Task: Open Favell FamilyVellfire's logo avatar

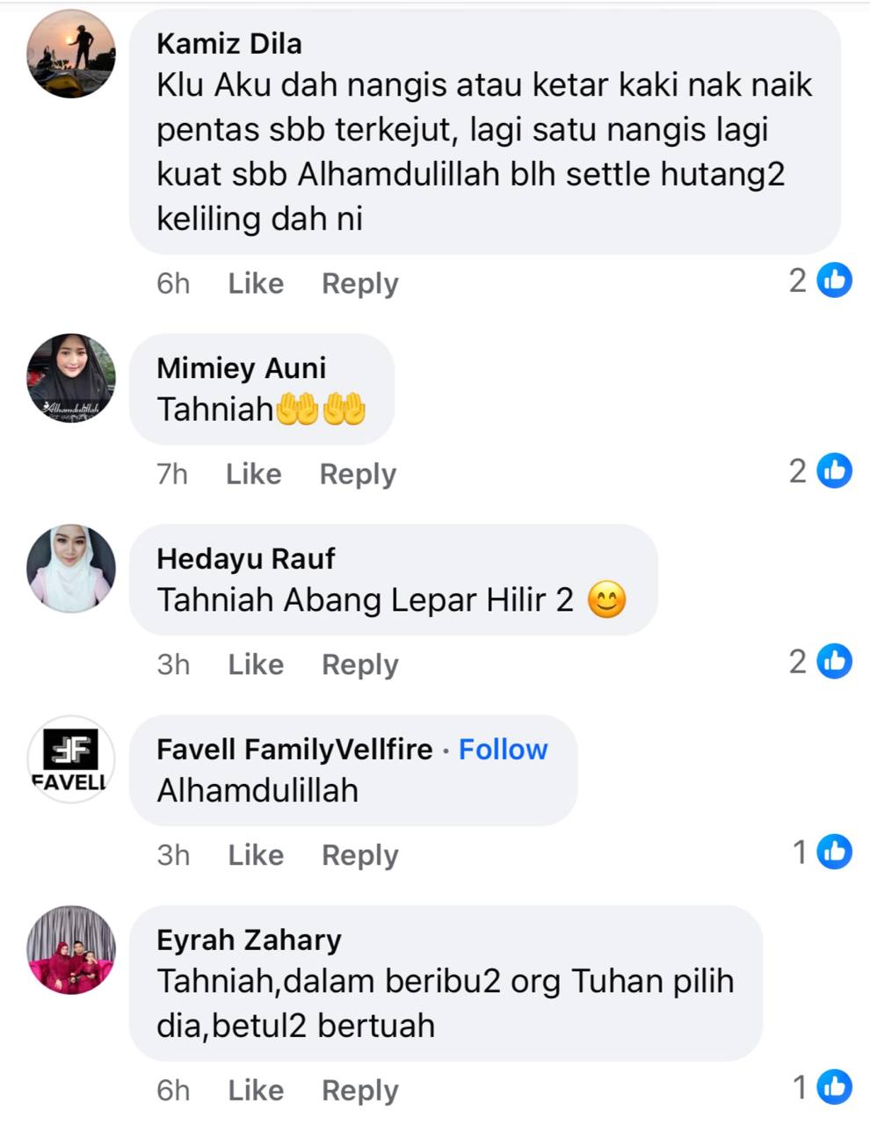Action: pyautogui.click(x=71, y=759)
